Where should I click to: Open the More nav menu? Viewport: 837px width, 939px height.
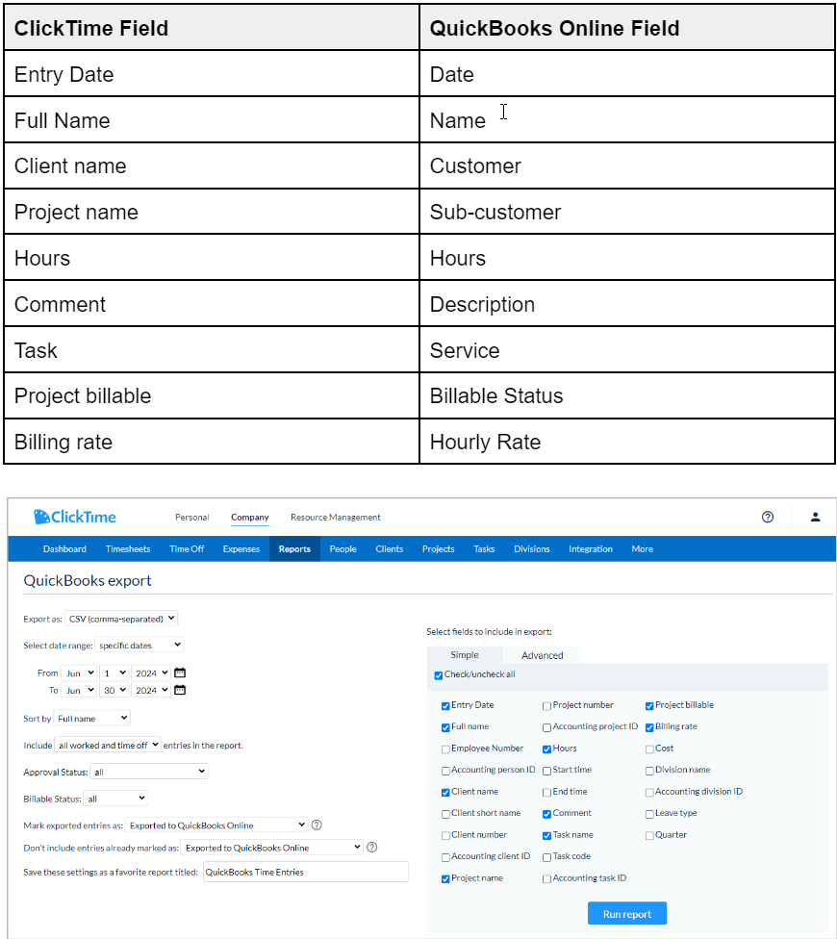[x=642, y=548]
